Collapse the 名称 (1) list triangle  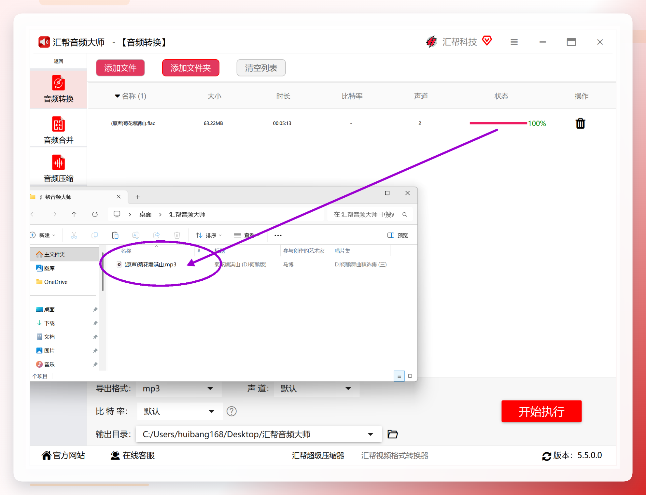click(117, 96)
